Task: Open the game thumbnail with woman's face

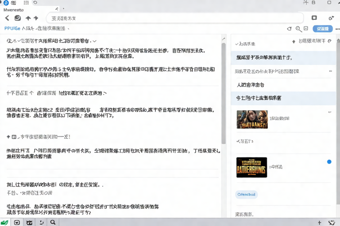Action: (252, 119)
